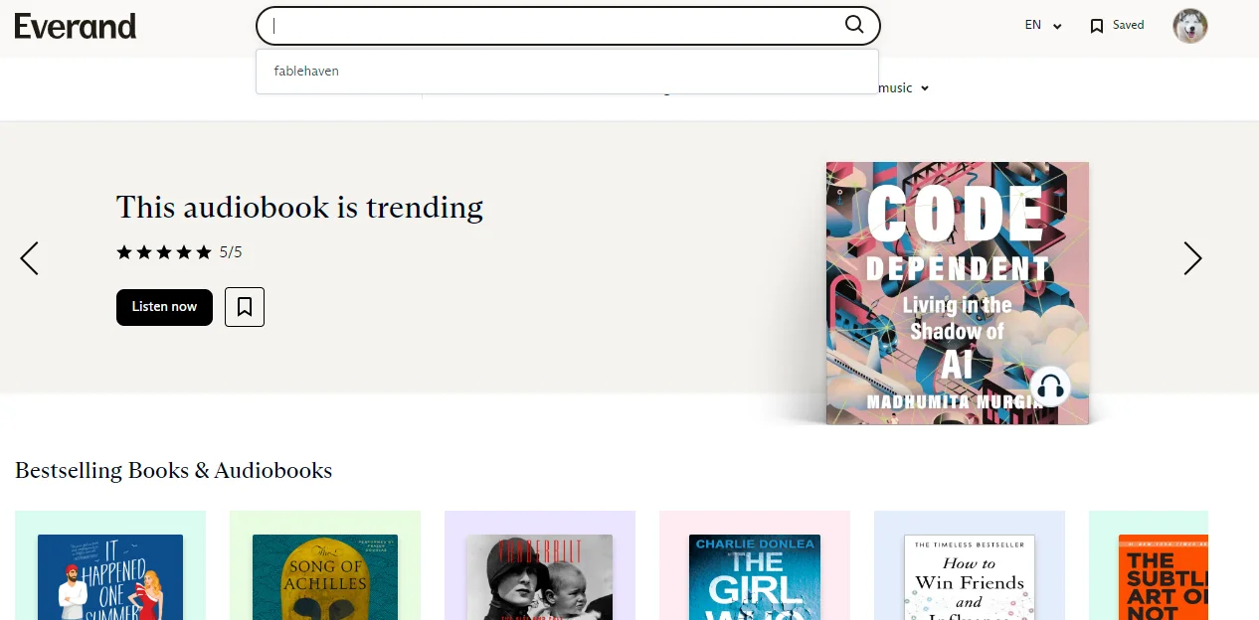This screenshot has height=620, width=1259.
Task: Open It Happened One Summer book cover
Action: pyautogui.click(x=110, y=577)
